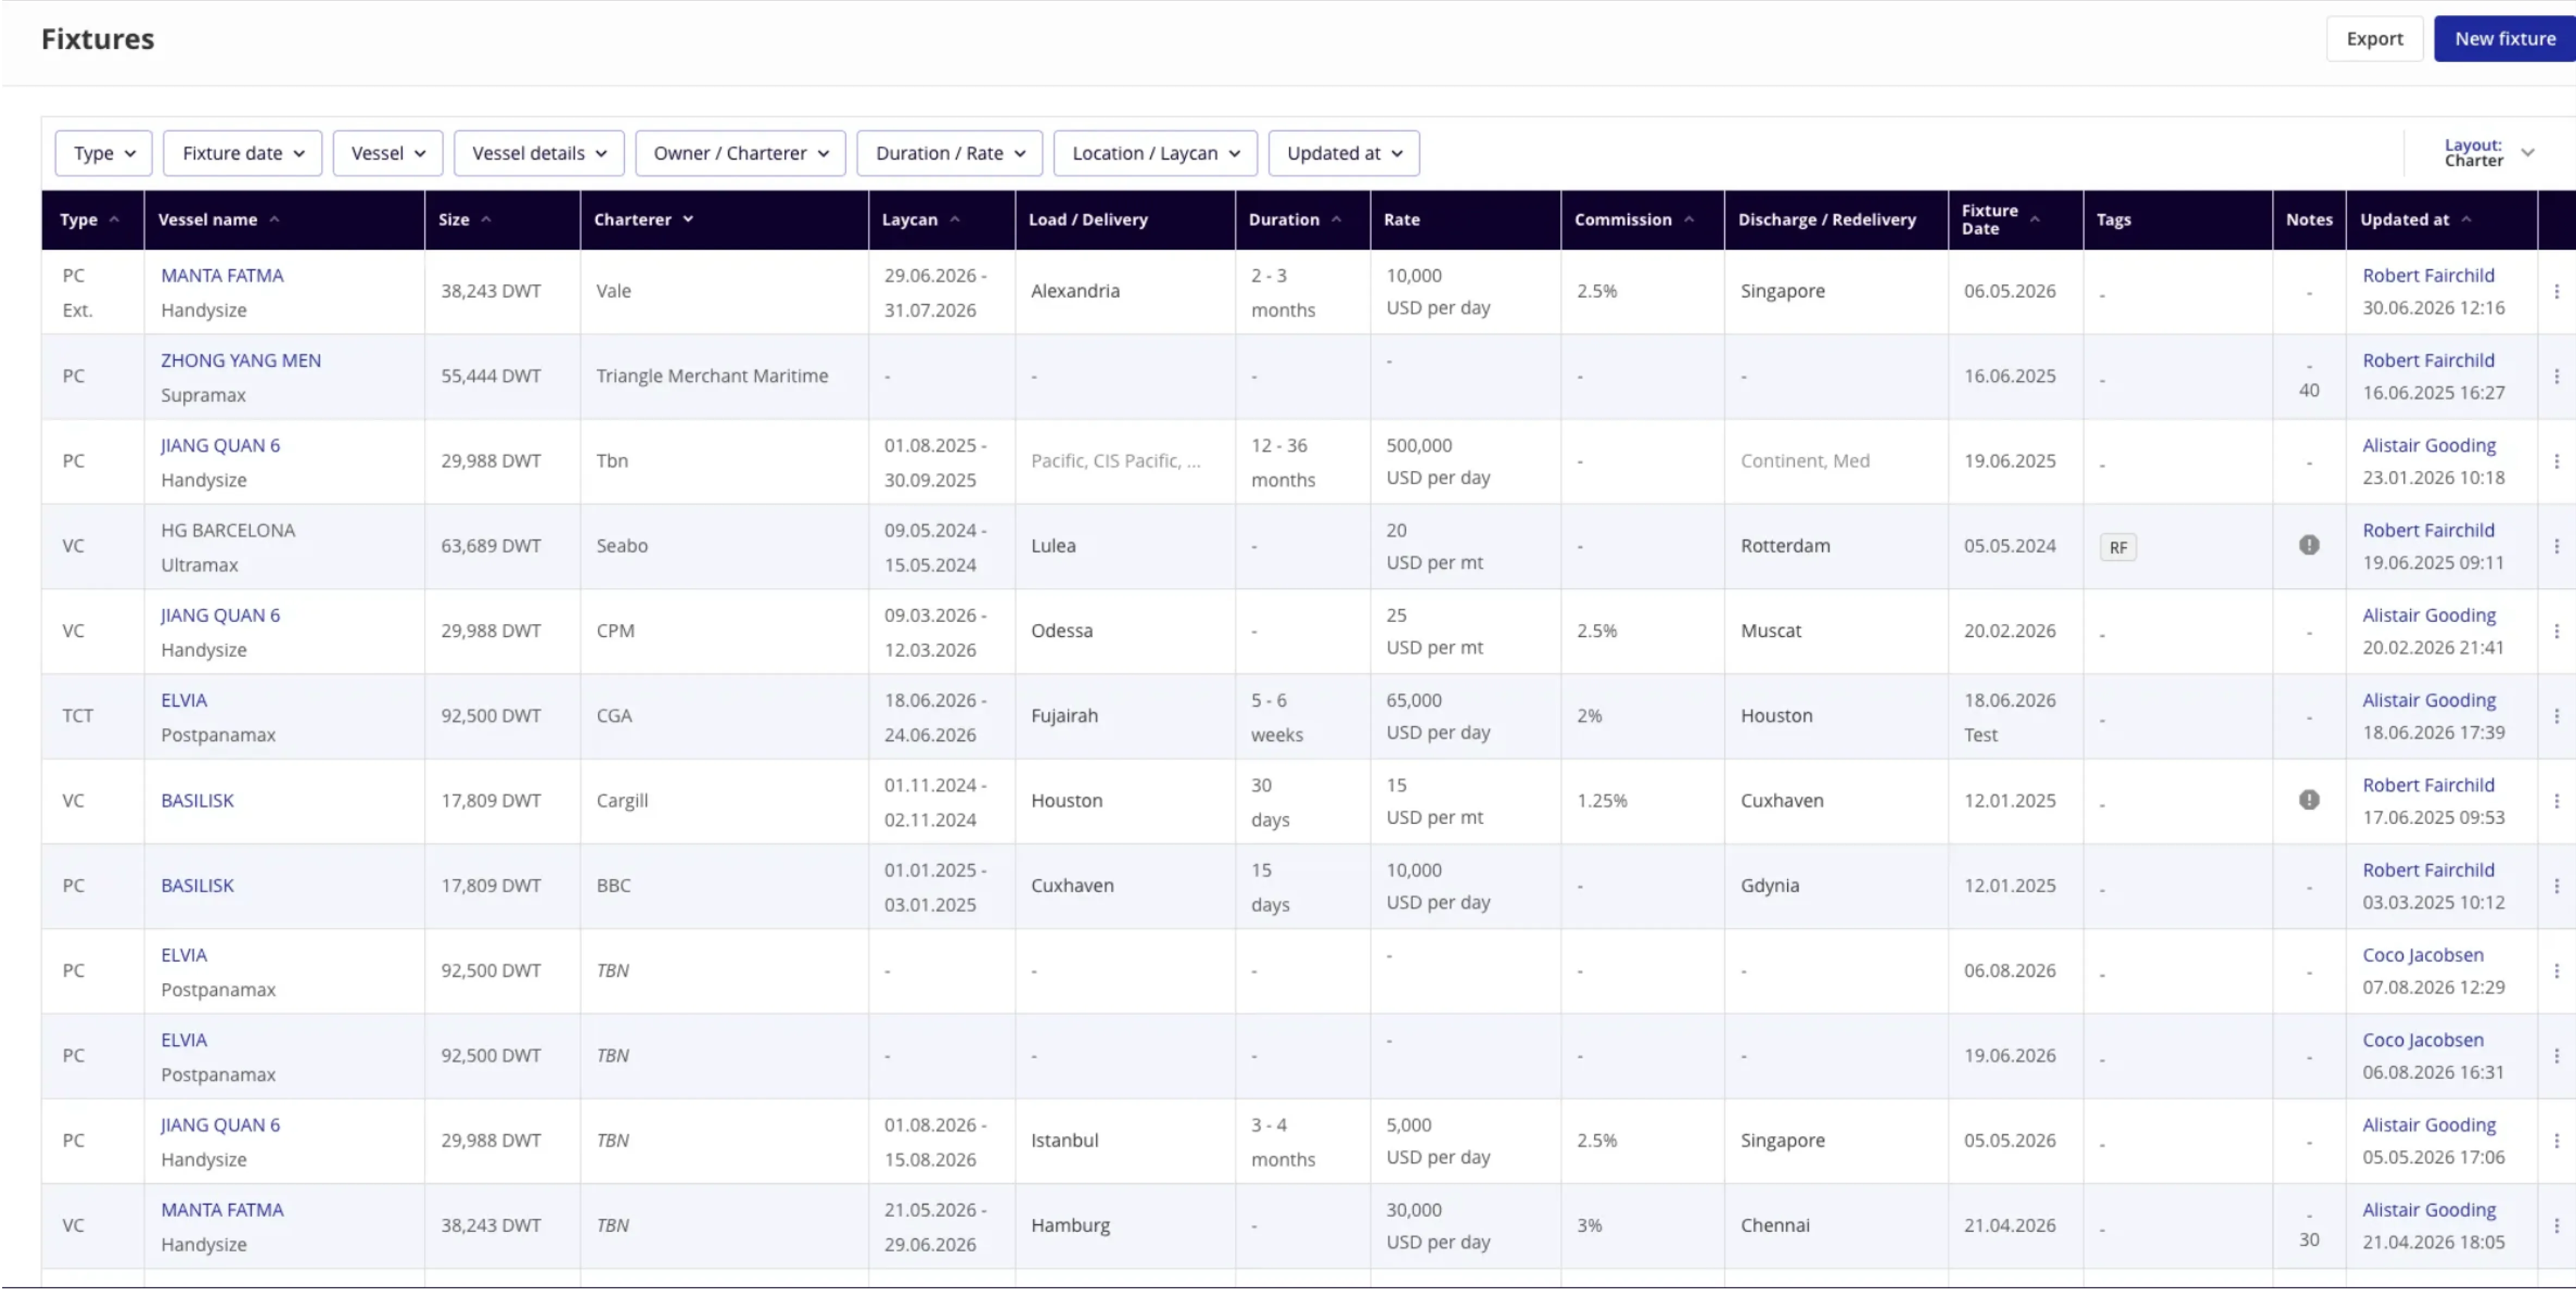The height and width of the screenshot is (1289, 2576).
Task: View note alert icon on BASILISK Cargill row
Action: pyautogui.click(x=2308, y=800)
